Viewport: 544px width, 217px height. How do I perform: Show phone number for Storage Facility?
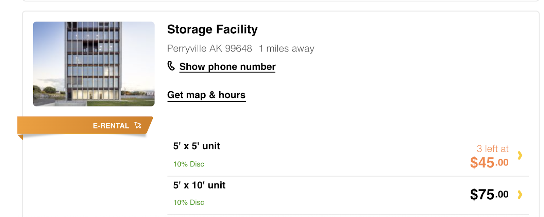[227, 67]
